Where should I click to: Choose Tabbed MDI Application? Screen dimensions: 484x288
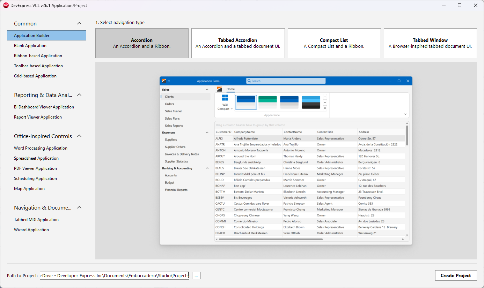click(x=46, y=219)
